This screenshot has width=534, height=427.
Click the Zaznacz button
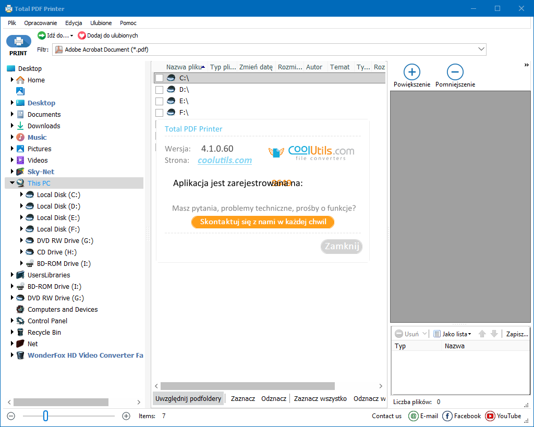point(243,398)
